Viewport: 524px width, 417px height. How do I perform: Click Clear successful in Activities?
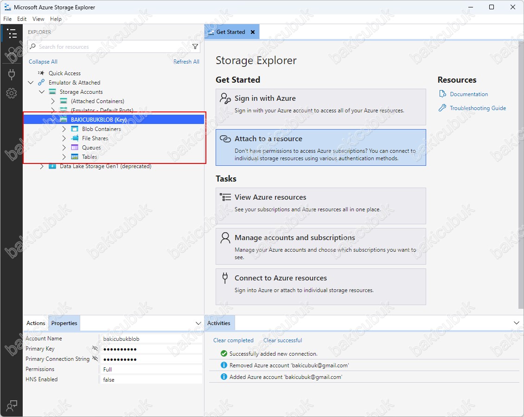pyautogui.click(x=283, y=340)
